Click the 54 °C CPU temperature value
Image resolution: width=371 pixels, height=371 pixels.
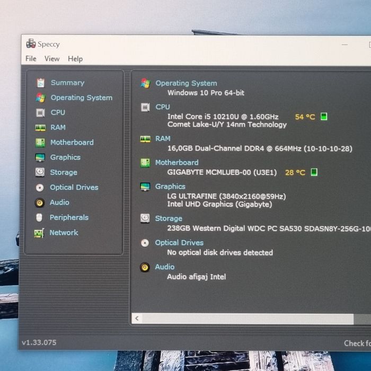pos(305,117)
